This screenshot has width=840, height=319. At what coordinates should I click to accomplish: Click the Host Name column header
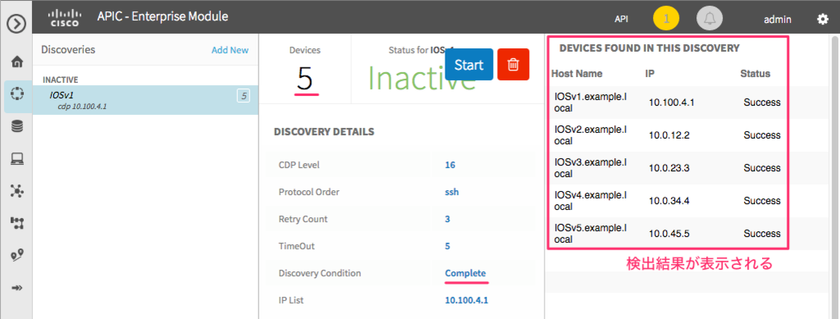[x=577, y=74]
